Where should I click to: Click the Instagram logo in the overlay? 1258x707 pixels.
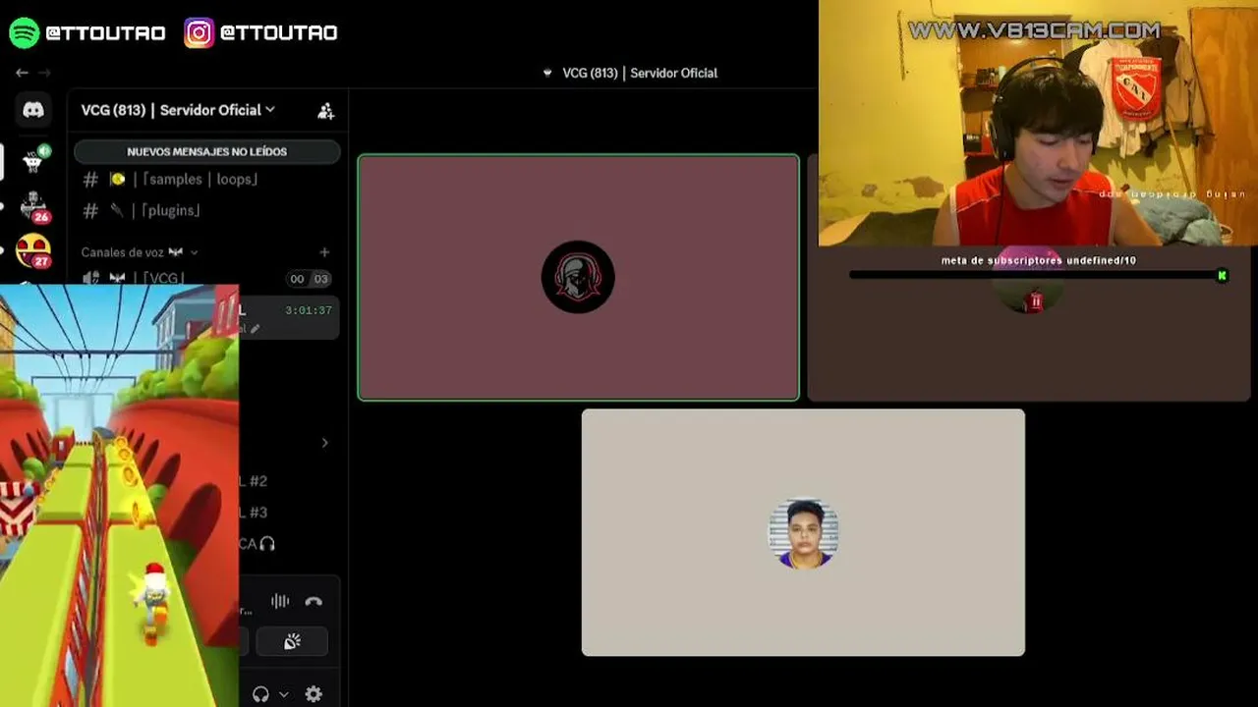point(199,32)
